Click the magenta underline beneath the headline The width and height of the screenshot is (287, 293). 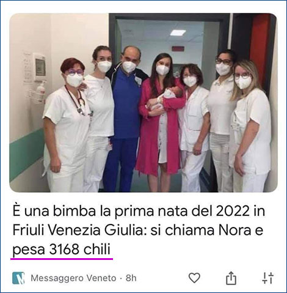(x=62, y=259)
